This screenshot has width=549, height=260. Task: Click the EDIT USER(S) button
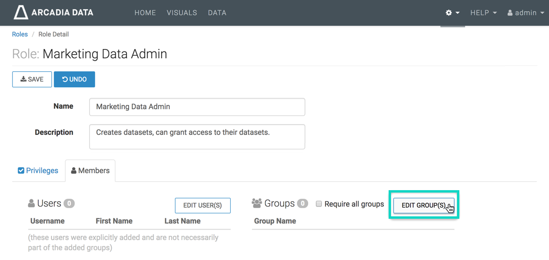pyautogui.click(x=203, y=205)
